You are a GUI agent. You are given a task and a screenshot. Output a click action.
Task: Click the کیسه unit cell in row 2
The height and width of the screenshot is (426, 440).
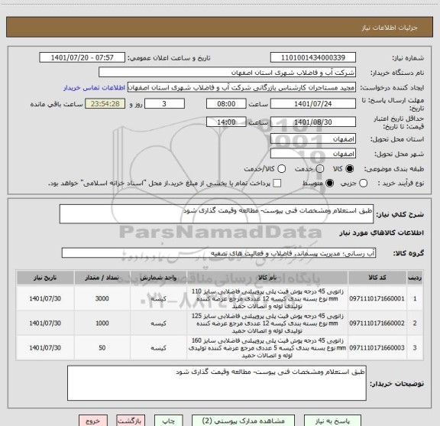point(158,324)
